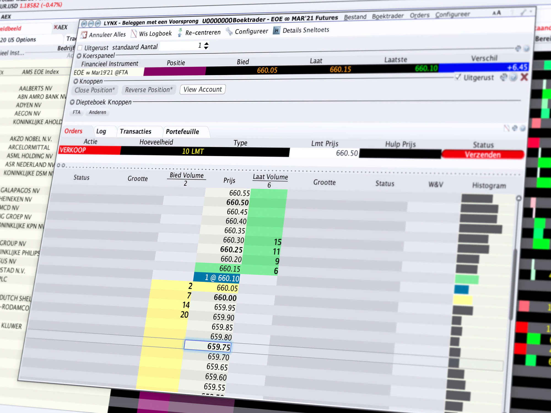Click the red X icon on the Knoppen row

(524, 77)
